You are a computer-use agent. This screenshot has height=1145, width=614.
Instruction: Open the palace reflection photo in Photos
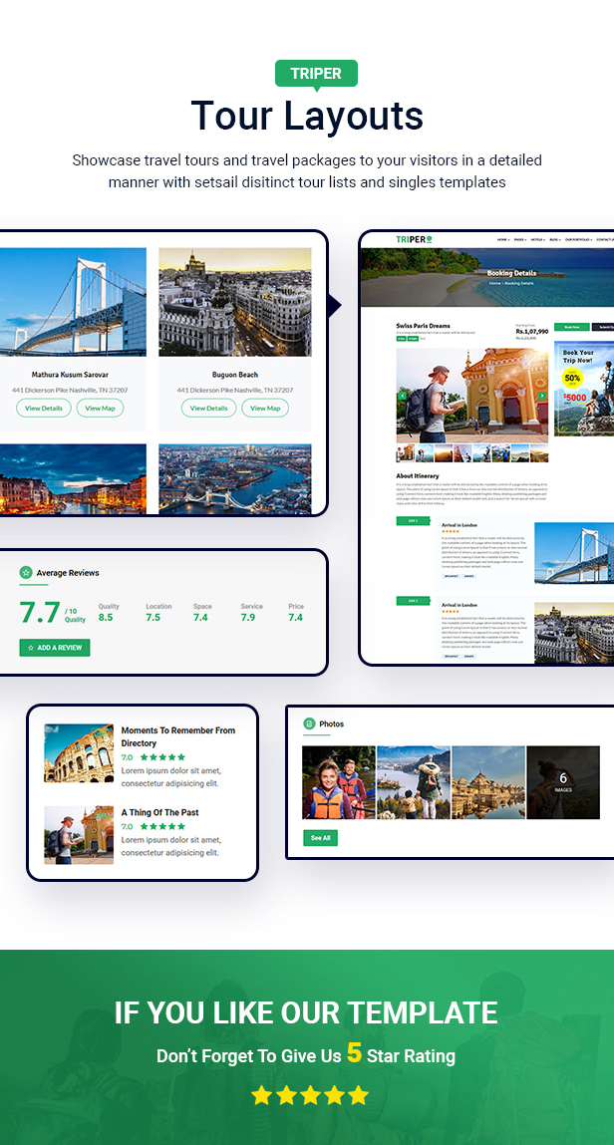pyautogui.click(x=488, y=782)
